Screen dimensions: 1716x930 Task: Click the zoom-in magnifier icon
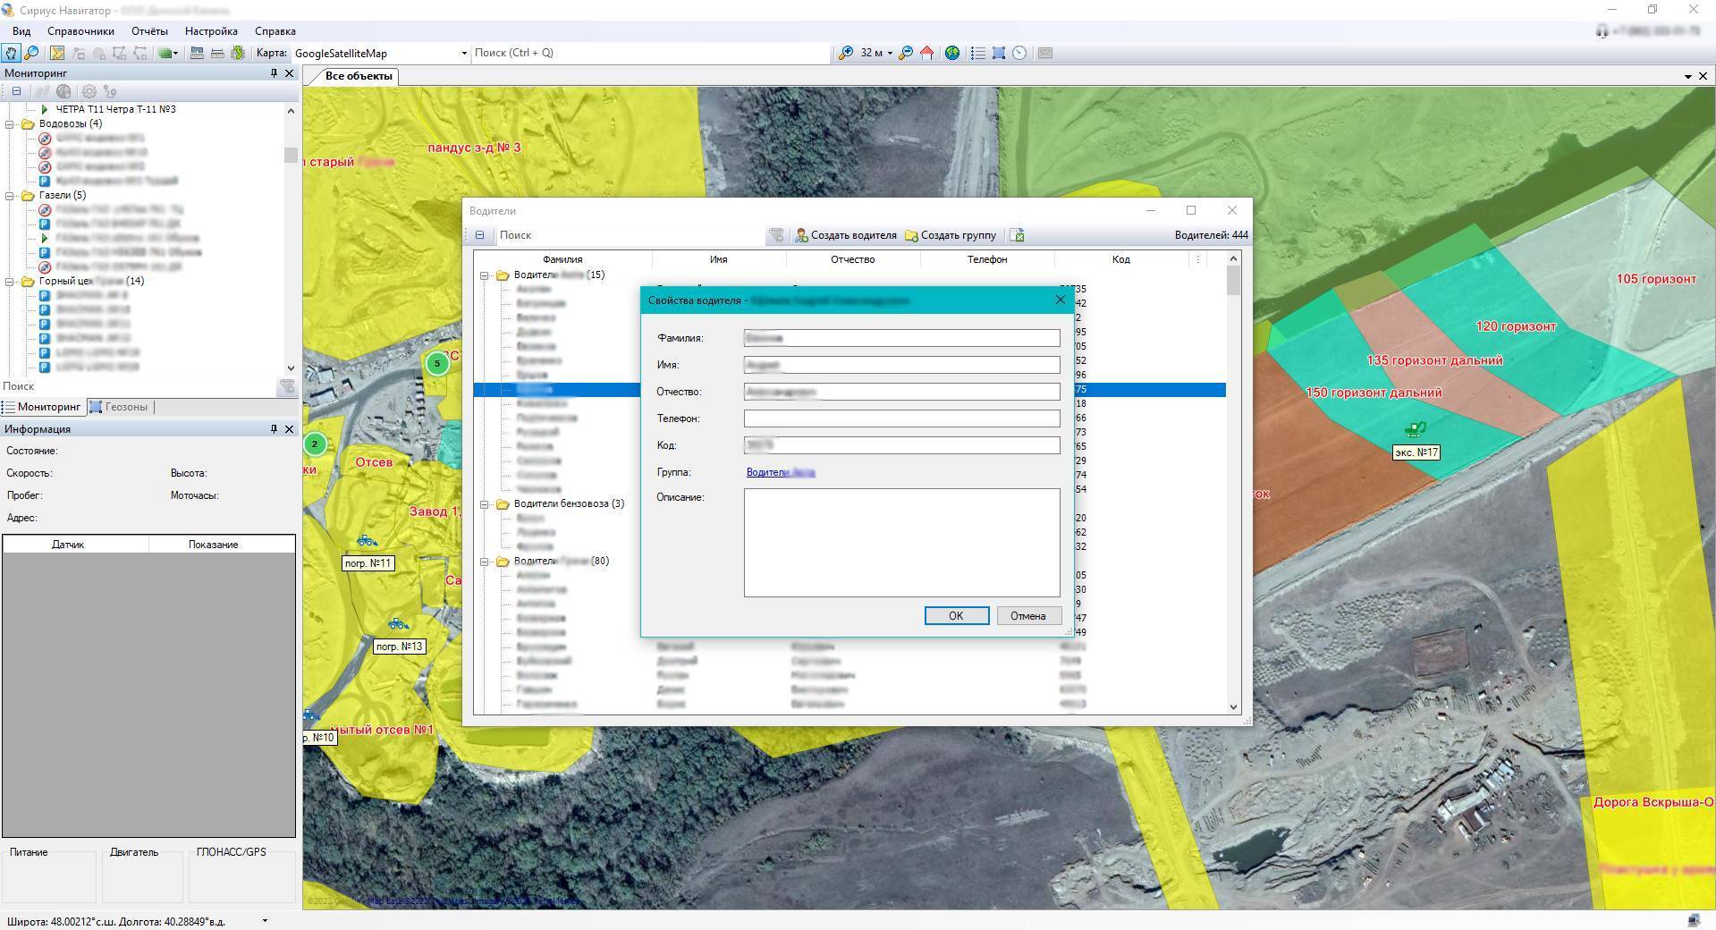[845, 54]
